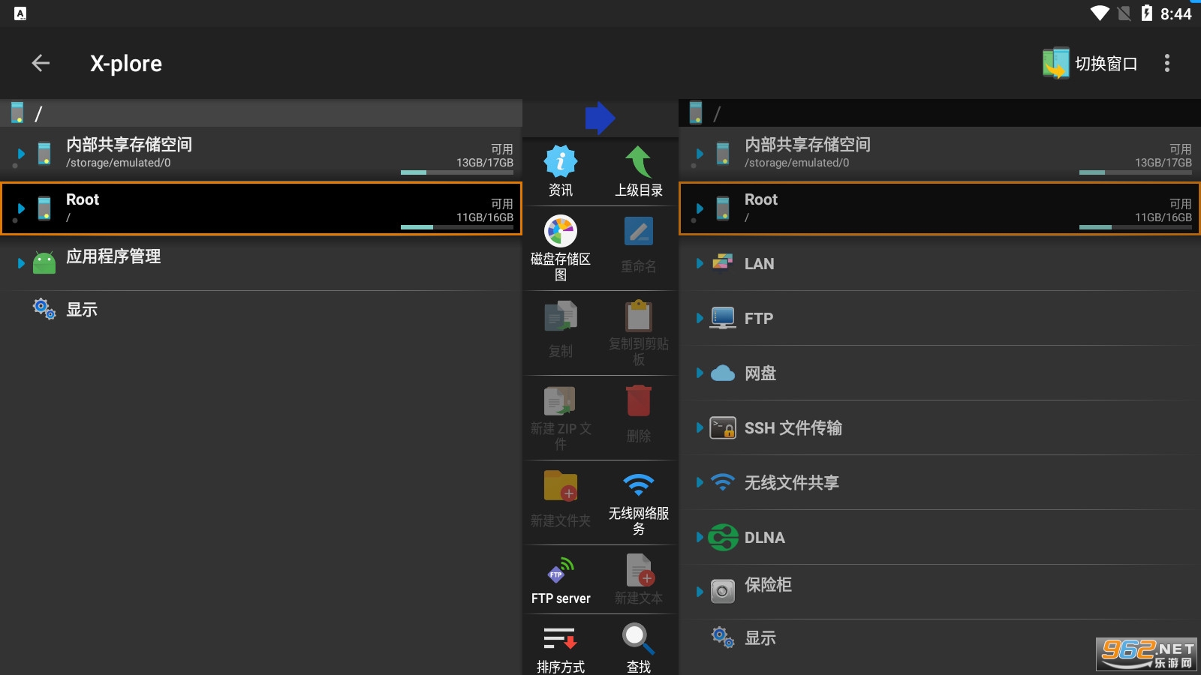
Task: Open 磁盘存储区图 disk map
Action: 561,248
